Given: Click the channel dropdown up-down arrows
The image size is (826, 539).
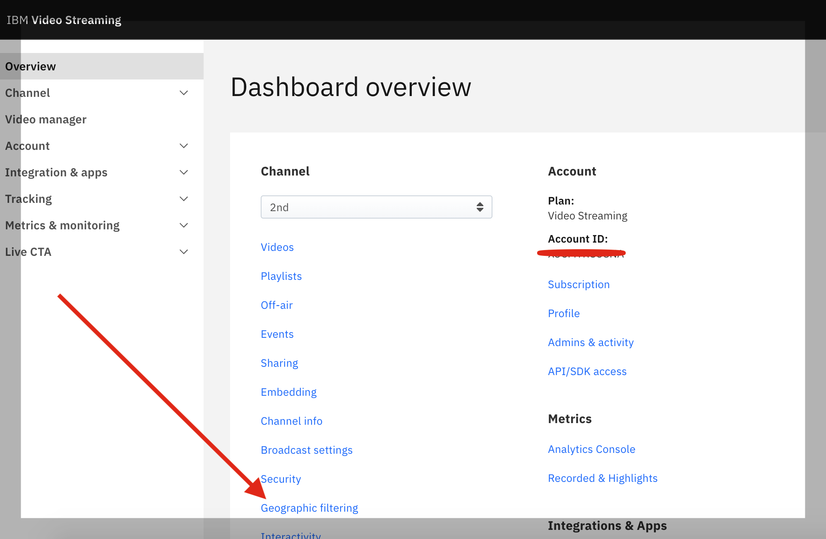Looking at the screenshot, I should pyautogui.click(x=480, y=207).
